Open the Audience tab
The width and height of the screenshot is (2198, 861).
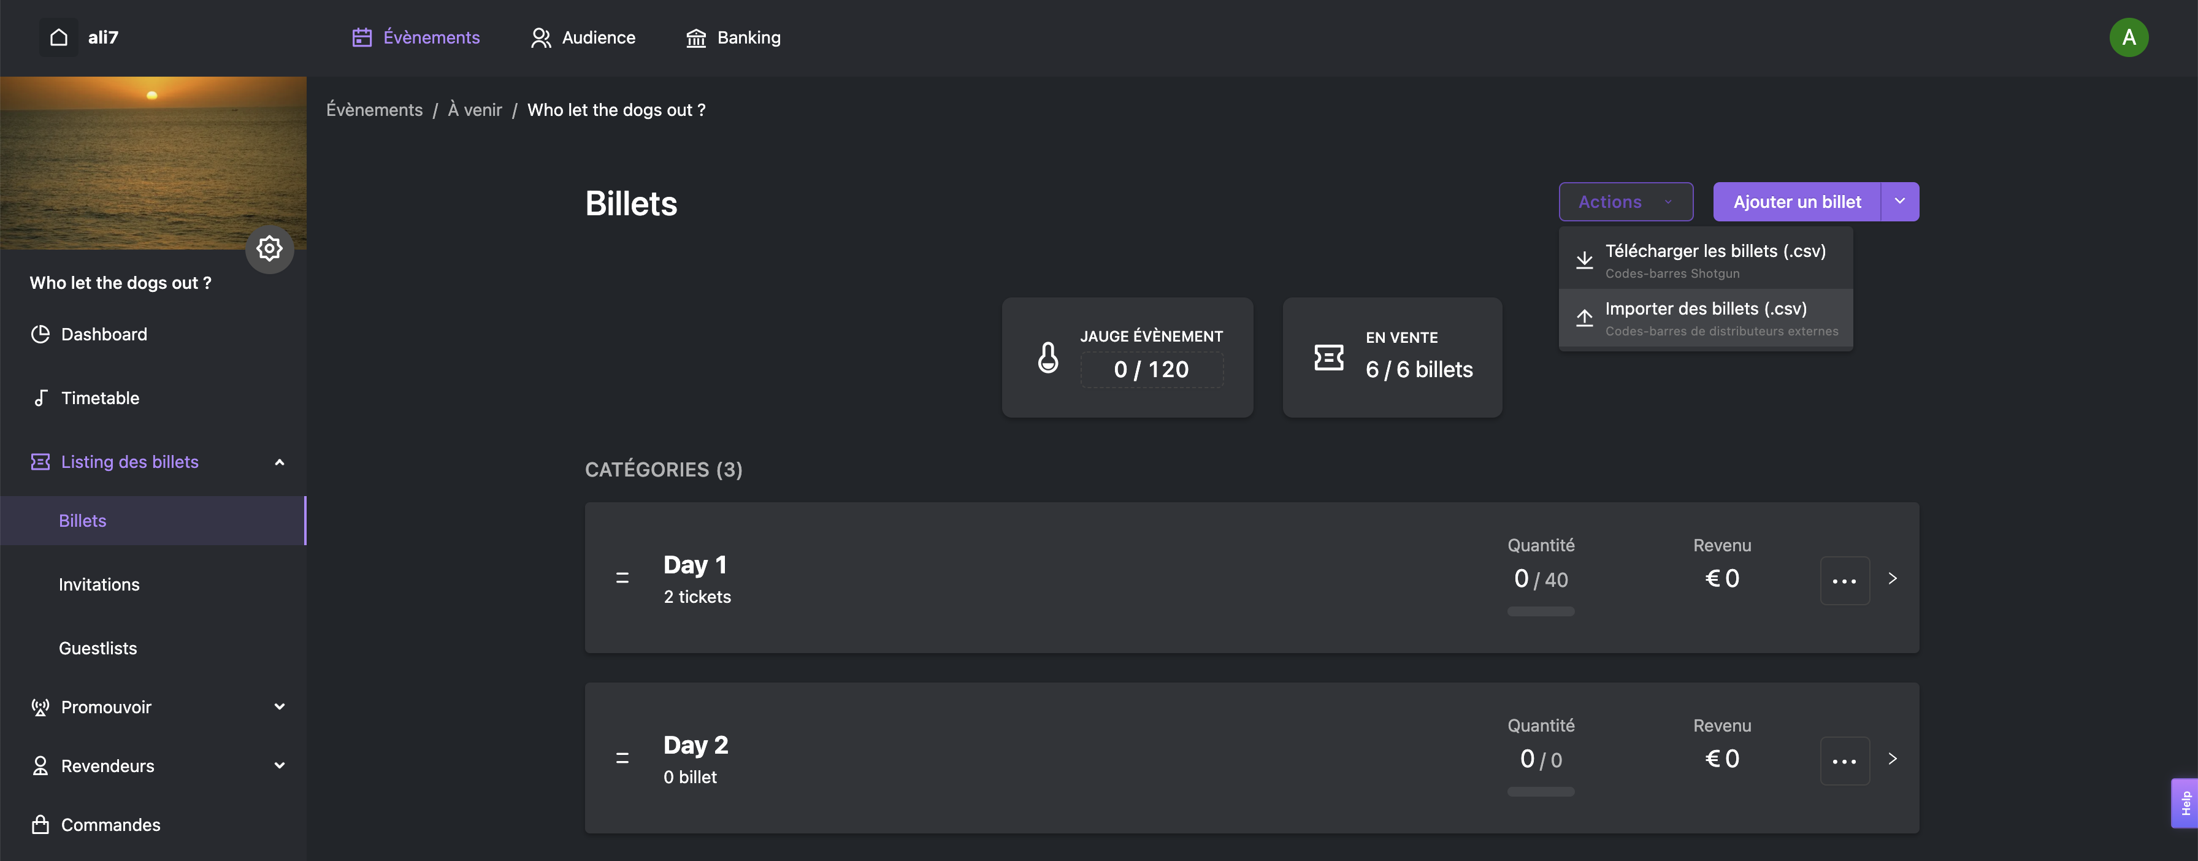583,37
